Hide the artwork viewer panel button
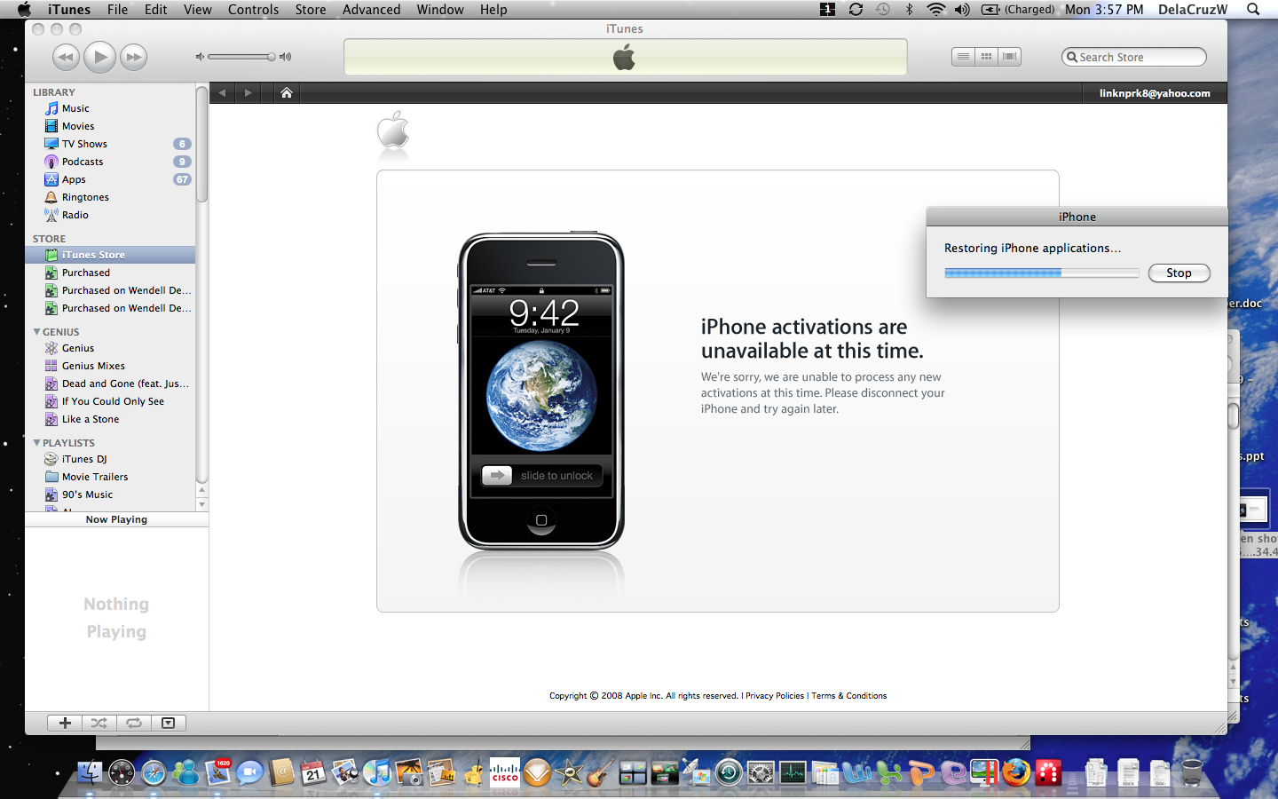Screen dimensions: 1278x799 click(x=169, y=723)
